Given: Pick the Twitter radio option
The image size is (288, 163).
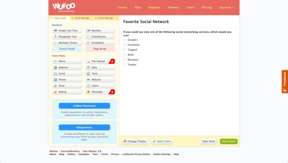Looking at the screenshot, I should pos(125,65).
